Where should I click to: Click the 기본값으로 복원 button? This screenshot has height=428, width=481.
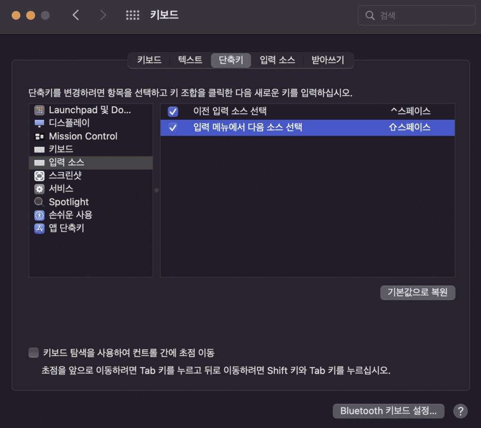click(418, 292)
